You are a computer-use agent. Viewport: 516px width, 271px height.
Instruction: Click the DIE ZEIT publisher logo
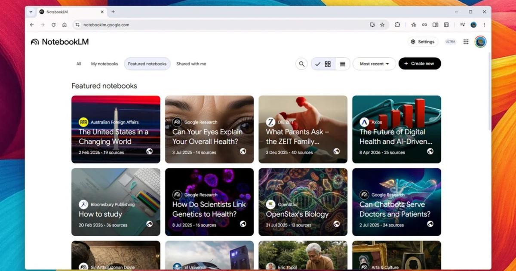coord(270,122)
